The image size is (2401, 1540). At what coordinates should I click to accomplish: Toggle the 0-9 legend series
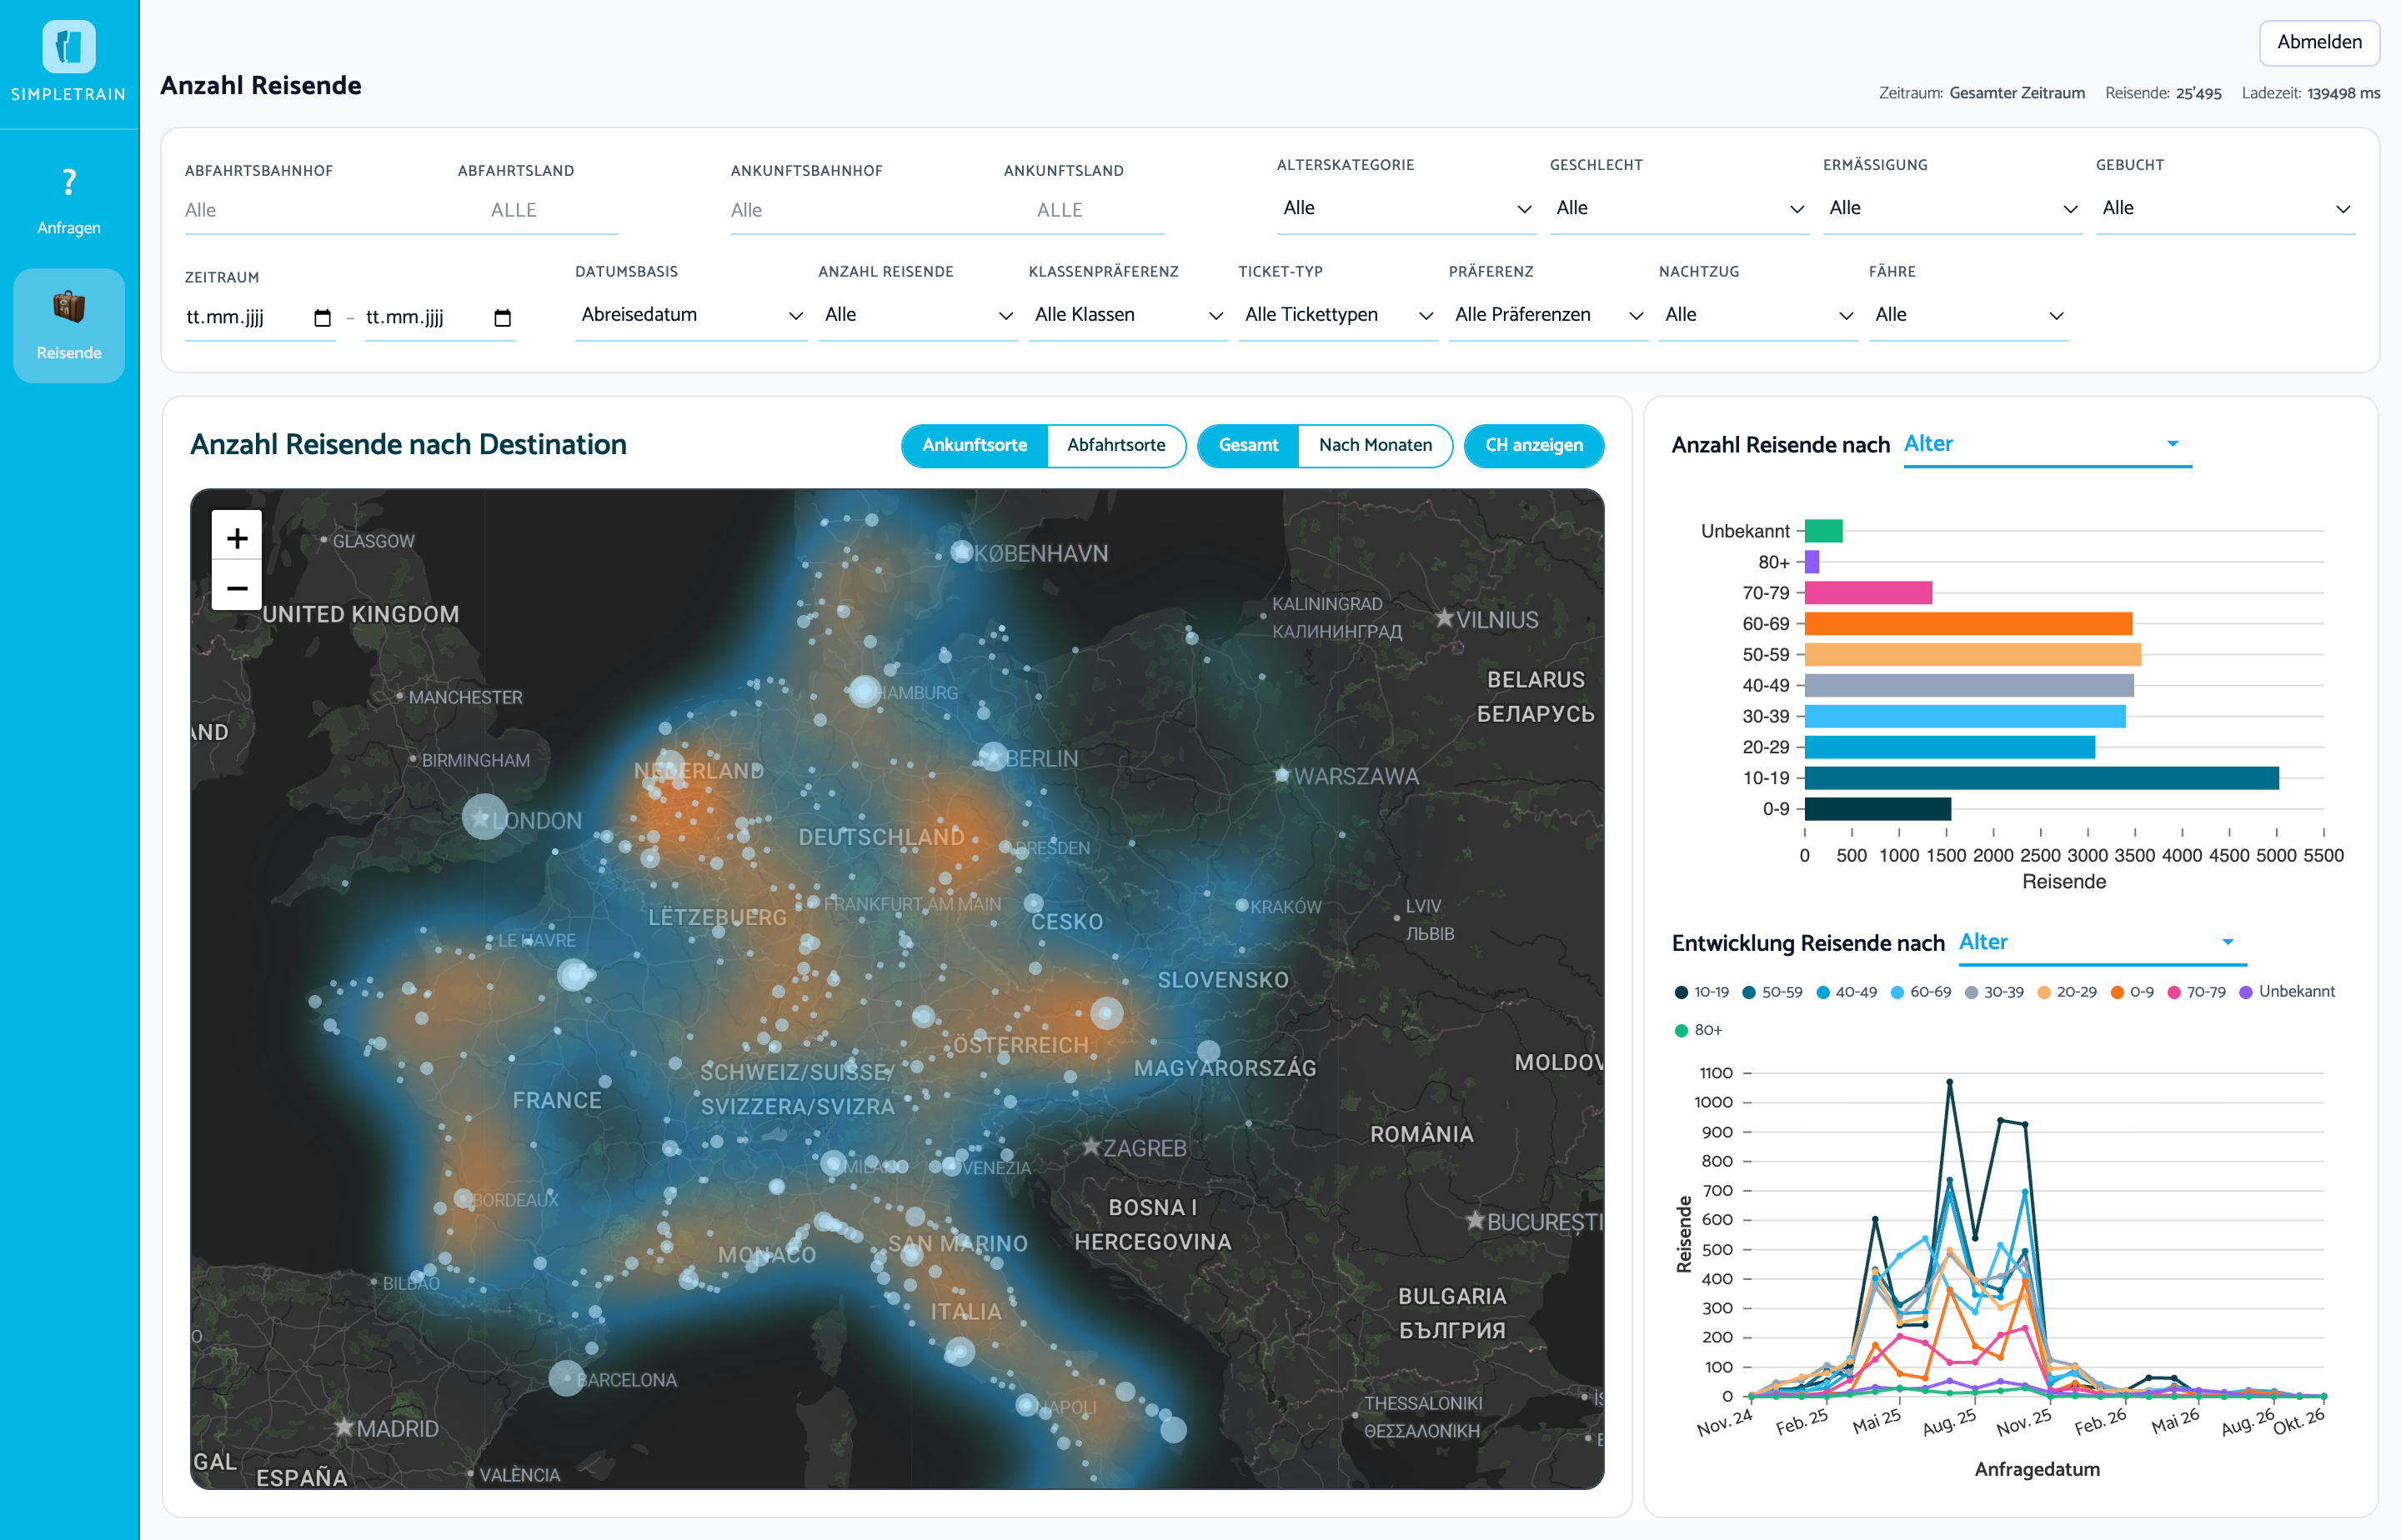pyautogui.click(x=2132, y=992)
